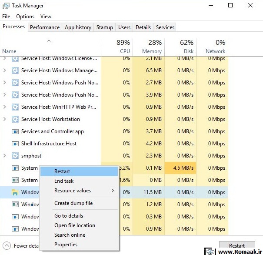Sort by the Name column header
The height and width of the screenshot is (255, 263).
coord(50,47)
